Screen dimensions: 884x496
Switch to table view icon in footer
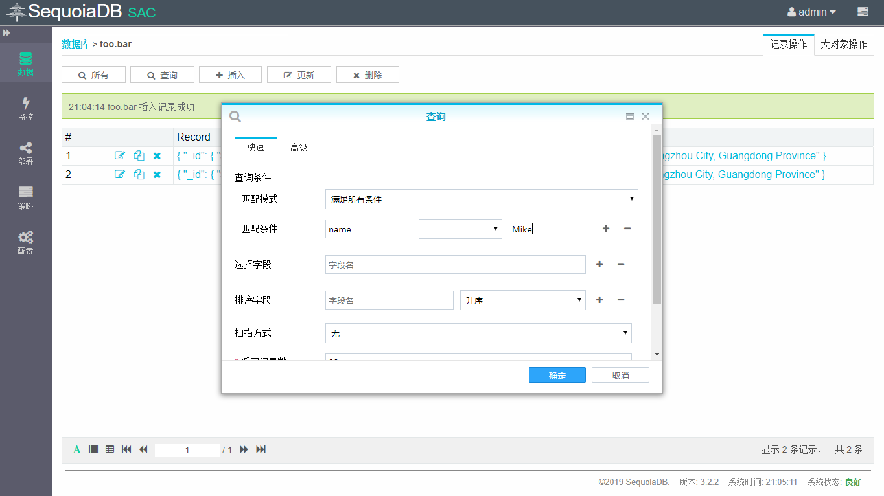tap(110, 449)
